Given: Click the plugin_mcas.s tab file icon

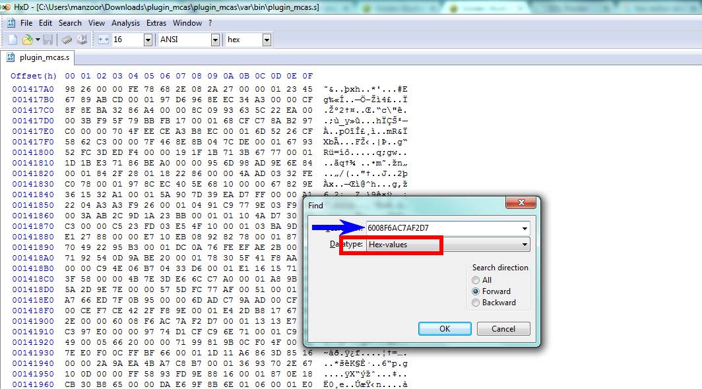Looking at the screenshot, I should (x=11, y=57).
